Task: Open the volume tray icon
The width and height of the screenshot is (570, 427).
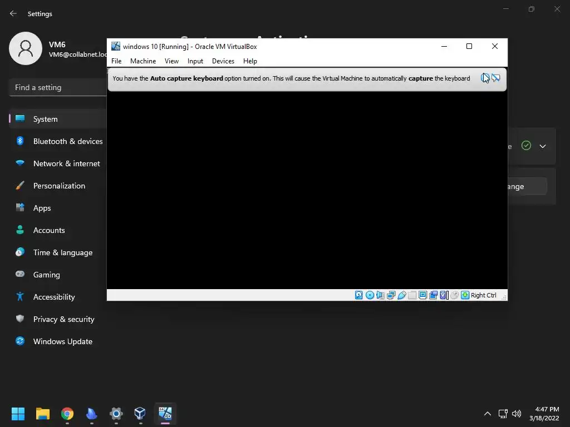Action: 517,414
